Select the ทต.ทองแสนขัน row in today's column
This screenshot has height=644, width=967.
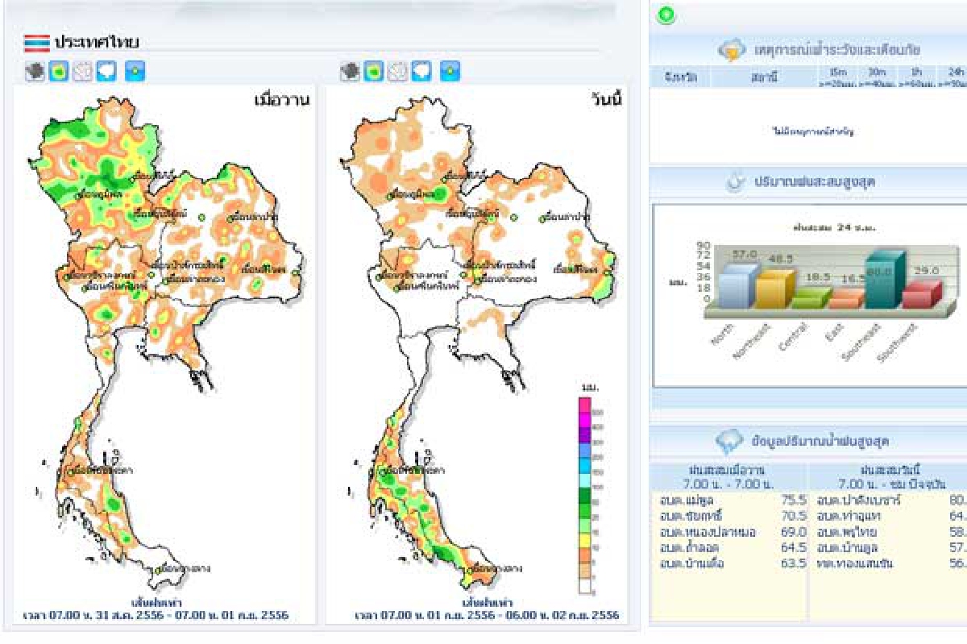890,563
